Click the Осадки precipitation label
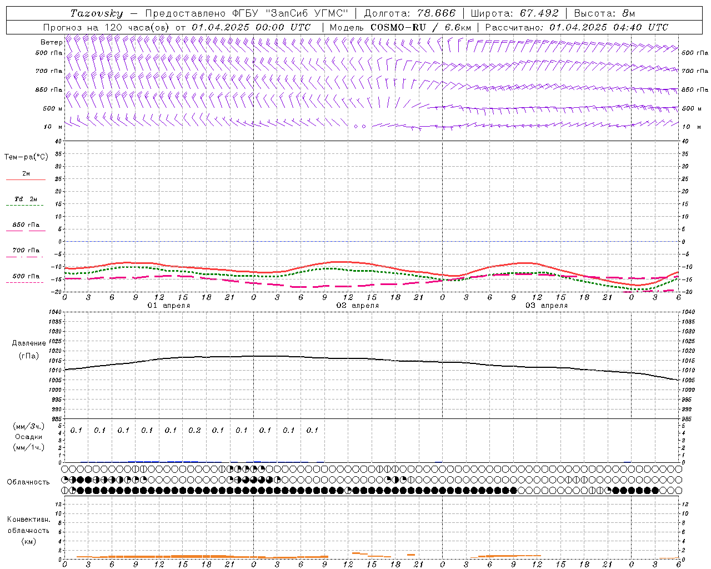Viewport: 711px width, 569px height. click(x=29, y=437)
